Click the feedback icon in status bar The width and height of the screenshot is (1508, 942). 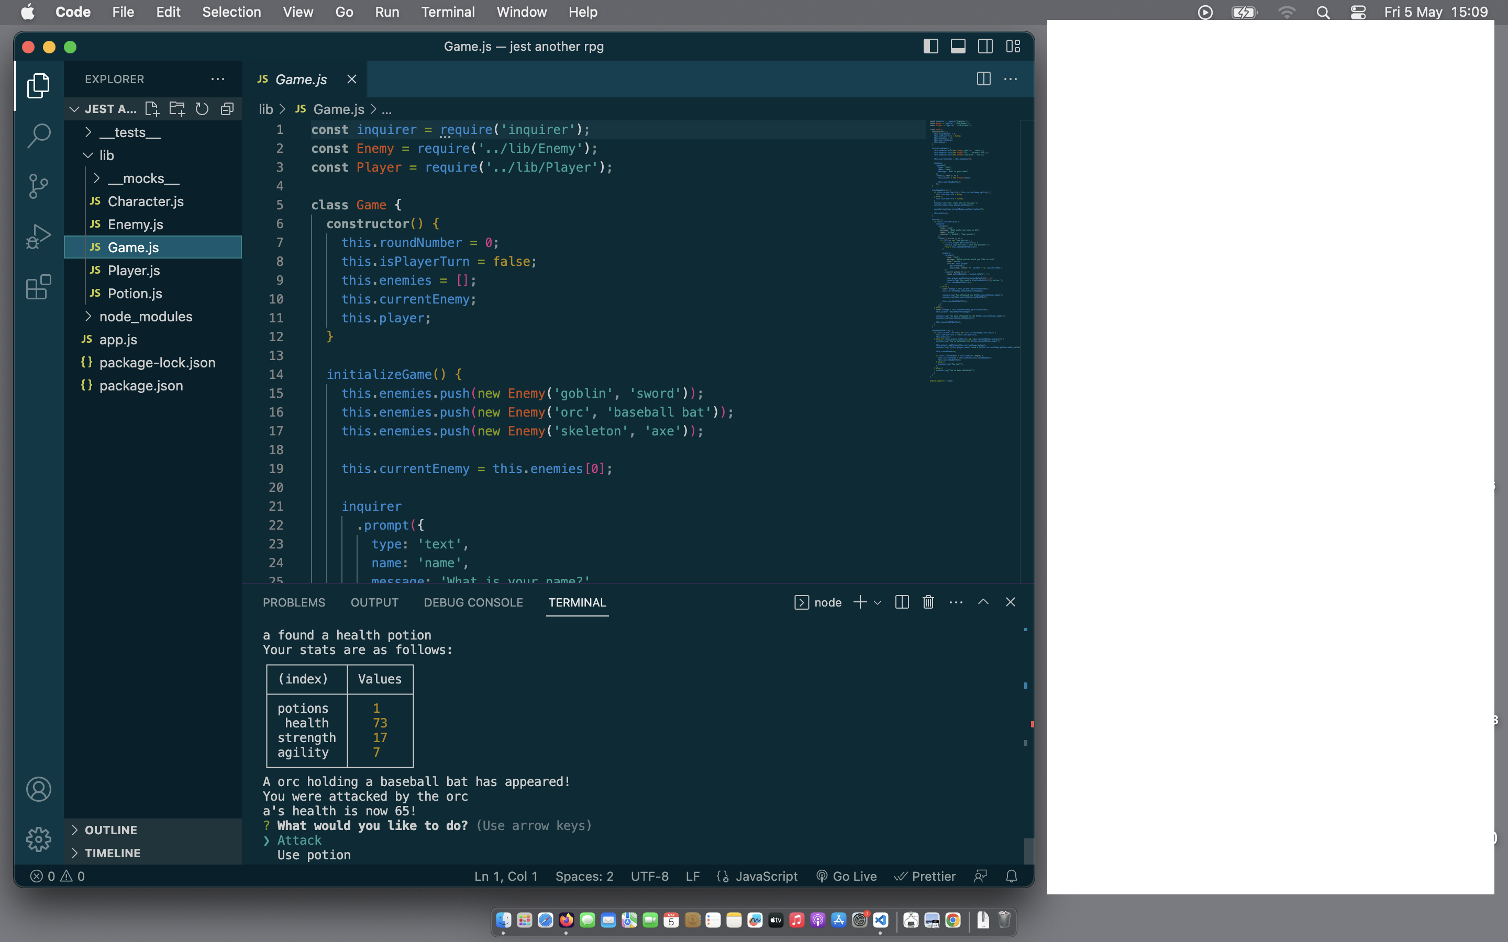click(x=980, y=876)
